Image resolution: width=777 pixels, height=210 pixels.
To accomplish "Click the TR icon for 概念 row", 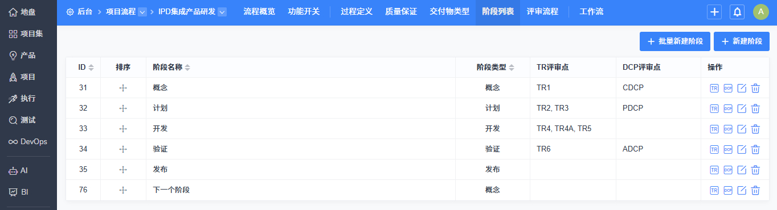I will pos(714,88).
